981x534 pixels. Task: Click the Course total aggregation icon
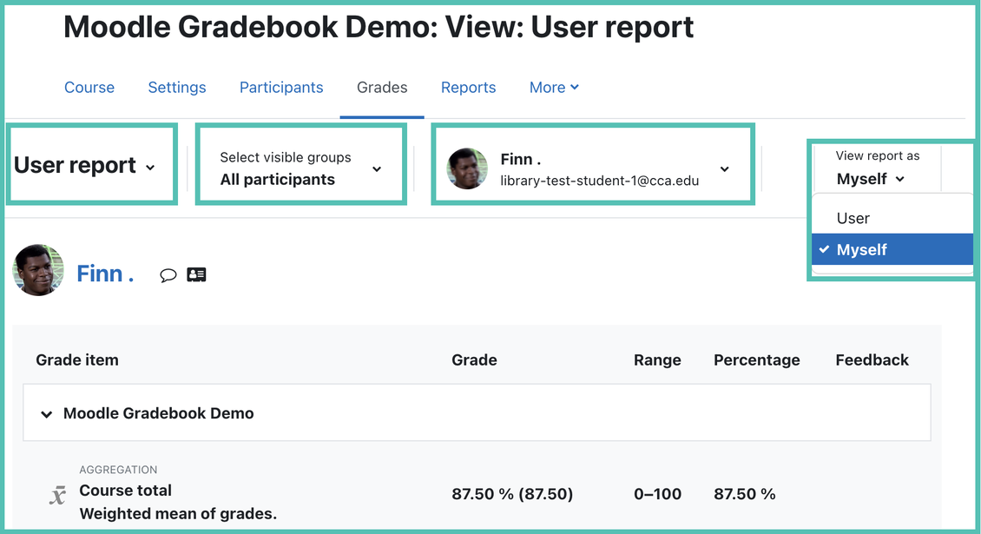click(57, 495)
